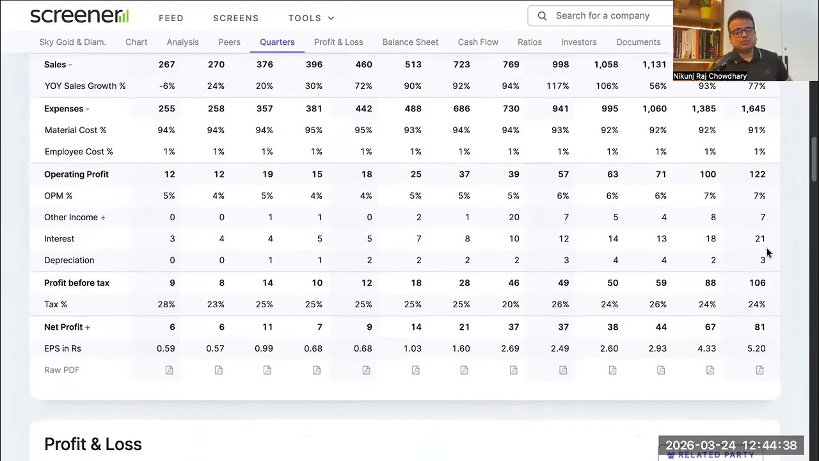
Task: Open Raw PDF for the 396 sales quarter
Action: pos(317,370)
